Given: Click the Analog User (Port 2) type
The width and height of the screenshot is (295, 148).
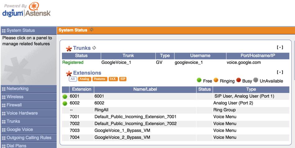Looking at the screenshot, I should click(233, 103).
